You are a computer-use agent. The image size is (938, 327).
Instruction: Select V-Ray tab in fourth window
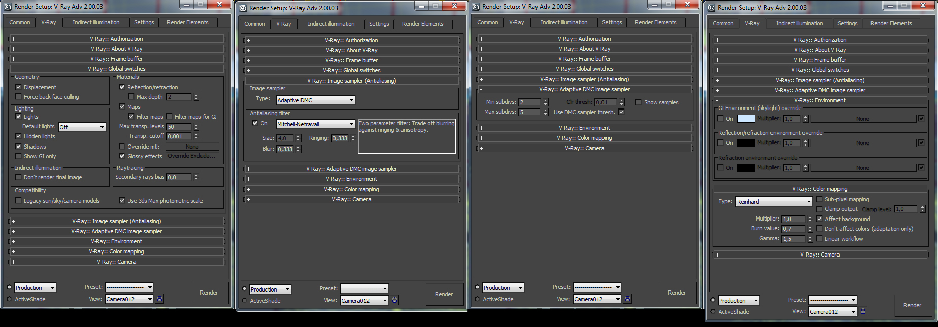[752, 23]
